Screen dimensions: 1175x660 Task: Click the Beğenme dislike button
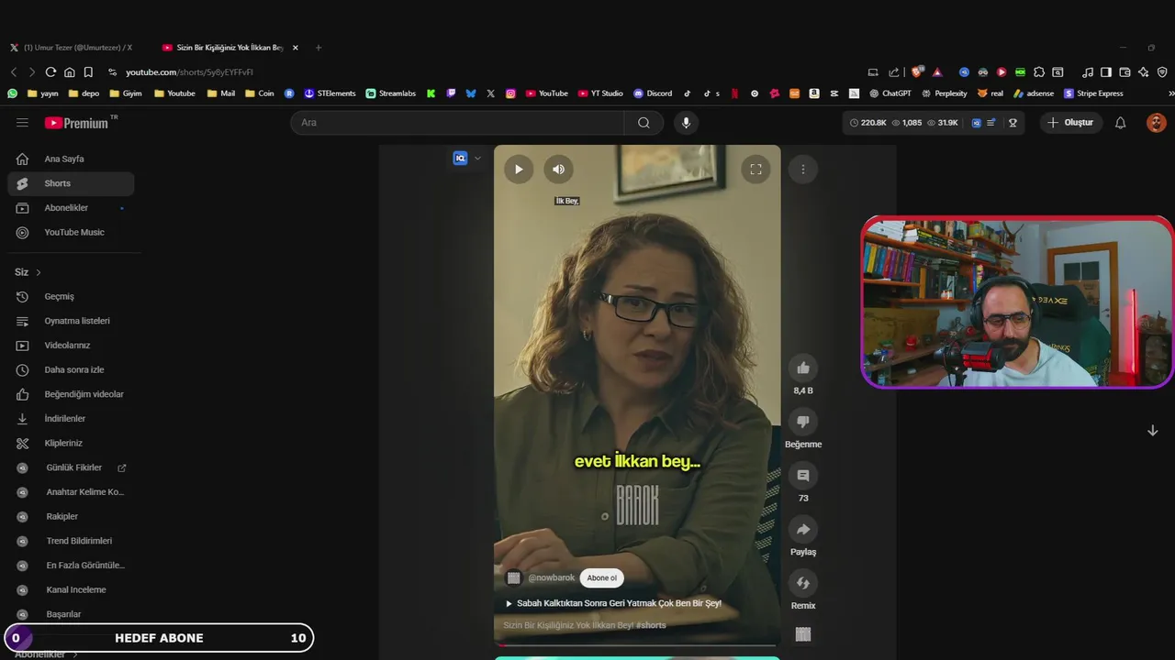coord(803,422)
